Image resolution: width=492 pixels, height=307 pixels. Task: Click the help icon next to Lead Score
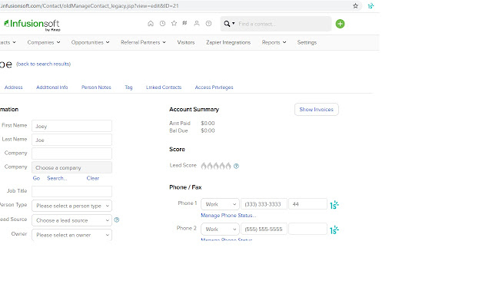236,166
